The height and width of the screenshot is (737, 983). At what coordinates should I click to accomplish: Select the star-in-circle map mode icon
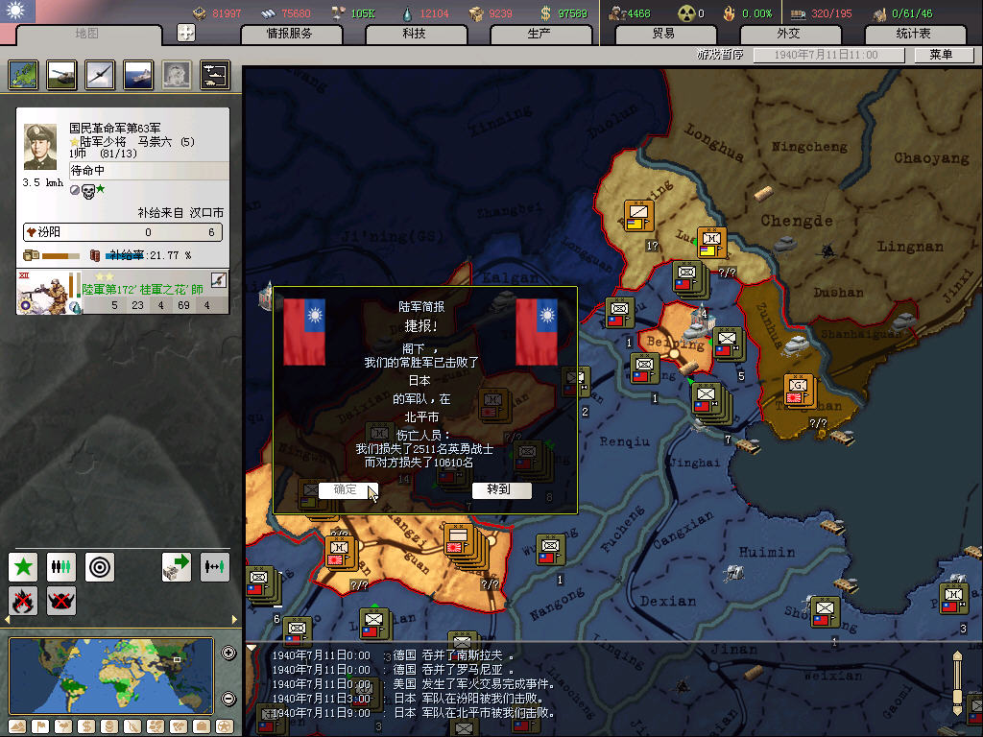tap(225, 726)
